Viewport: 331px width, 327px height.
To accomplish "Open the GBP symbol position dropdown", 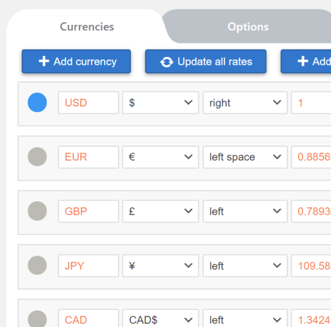I will [245, 211].
